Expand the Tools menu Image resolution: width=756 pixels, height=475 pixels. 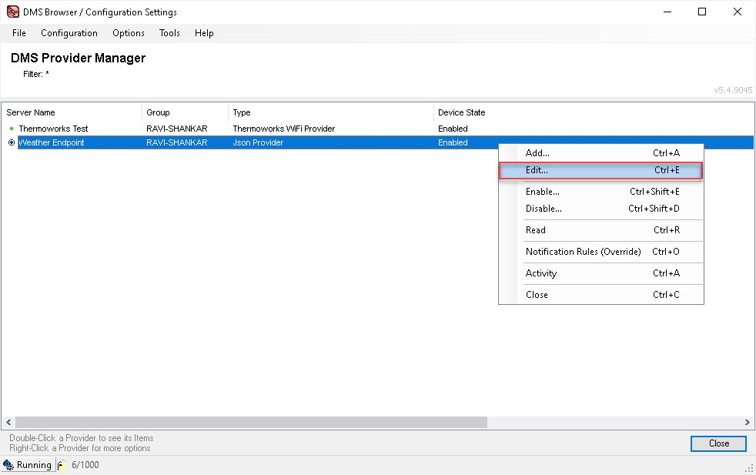[x=169, y=33]
